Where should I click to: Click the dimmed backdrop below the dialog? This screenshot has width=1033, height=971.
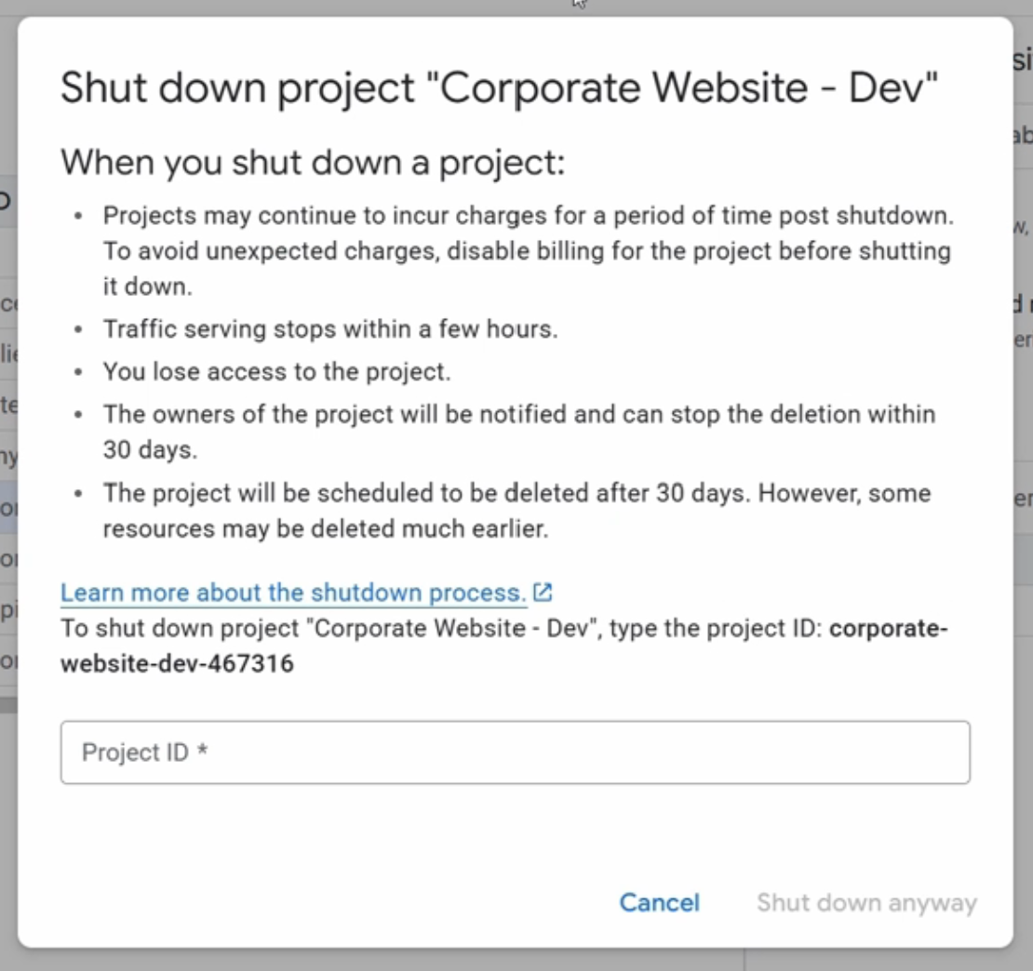click(396, 960)
